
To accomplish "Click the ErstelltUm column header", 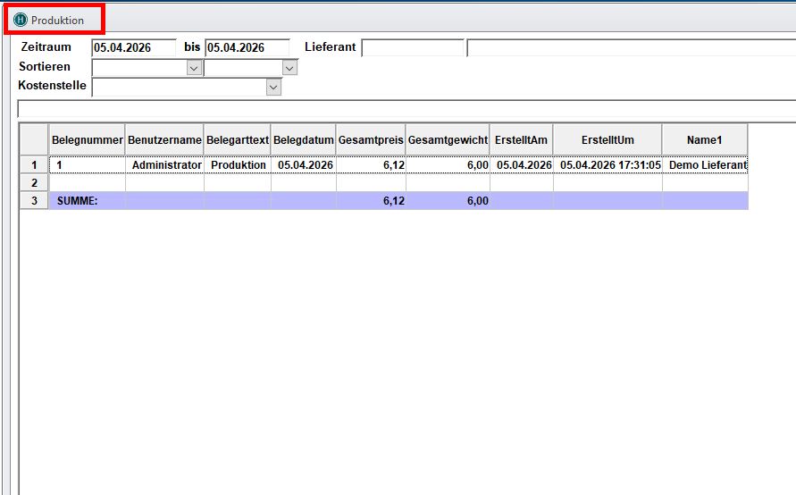I will (607, 140).
